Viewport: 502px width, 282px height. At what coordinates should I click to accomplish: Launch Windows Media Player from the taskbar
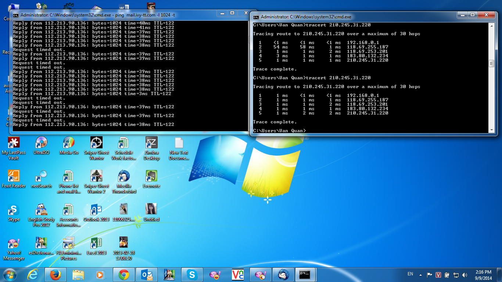(x=100, y=275)
